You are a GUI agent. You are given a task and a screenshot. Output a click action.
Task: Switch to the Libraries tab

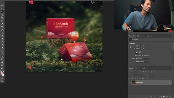click(x=149, y=36)
